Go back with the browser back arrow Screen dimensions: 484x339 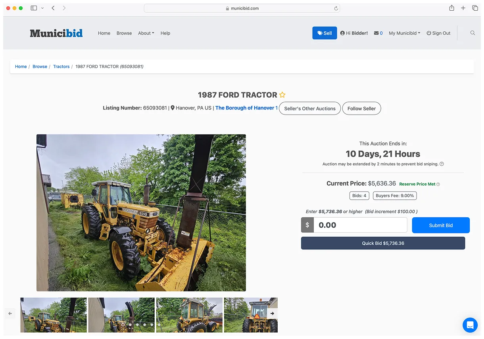tap(53, 8)
